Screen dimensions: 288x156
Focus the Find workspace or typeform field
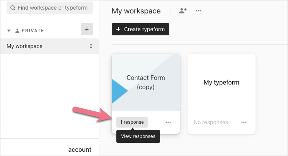tap(52, 8)
